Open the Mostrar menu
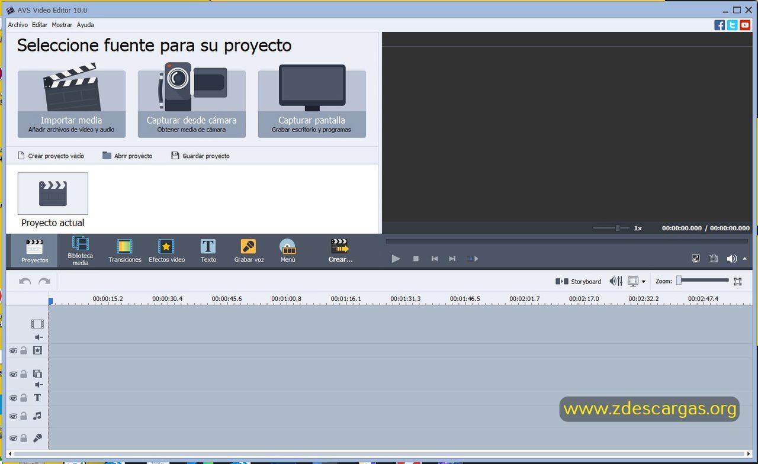Viewport: 758px width, 464px height. tap(62, 25)
